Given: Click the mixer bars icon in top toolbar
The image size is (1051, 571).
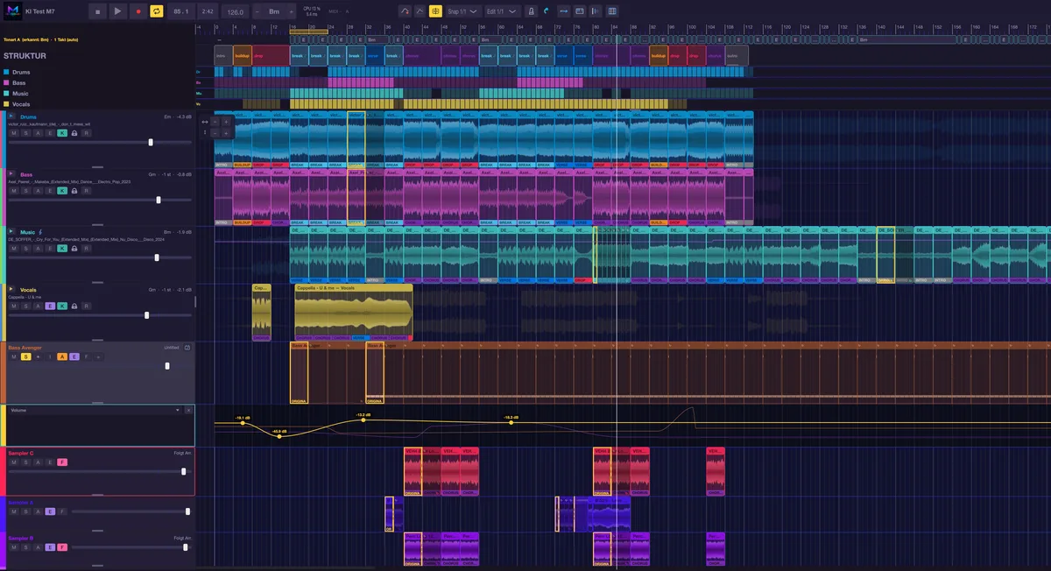Looking at the screenshot, I should click(x=596, y=11).
